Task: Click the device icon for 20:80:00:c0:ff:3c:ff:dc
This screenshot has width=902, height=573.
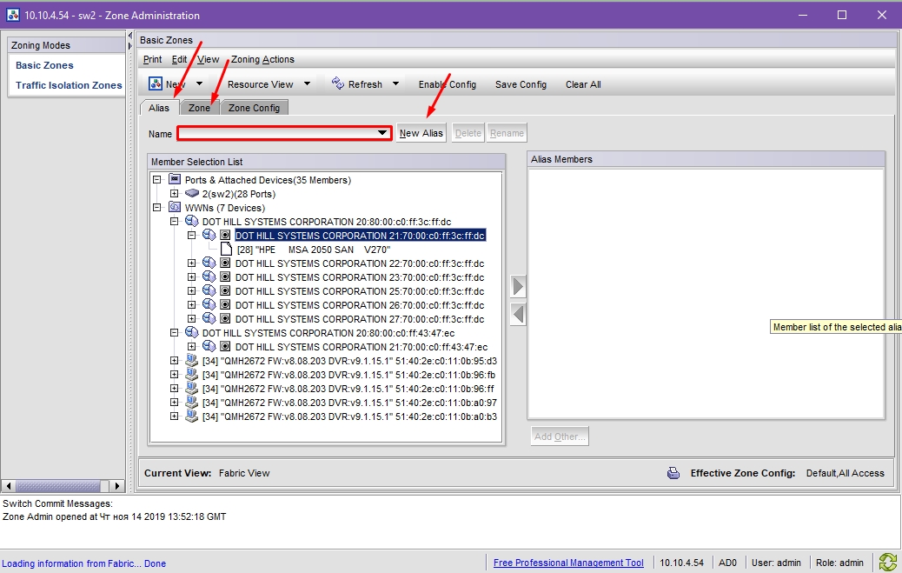Action: (191, 221)
